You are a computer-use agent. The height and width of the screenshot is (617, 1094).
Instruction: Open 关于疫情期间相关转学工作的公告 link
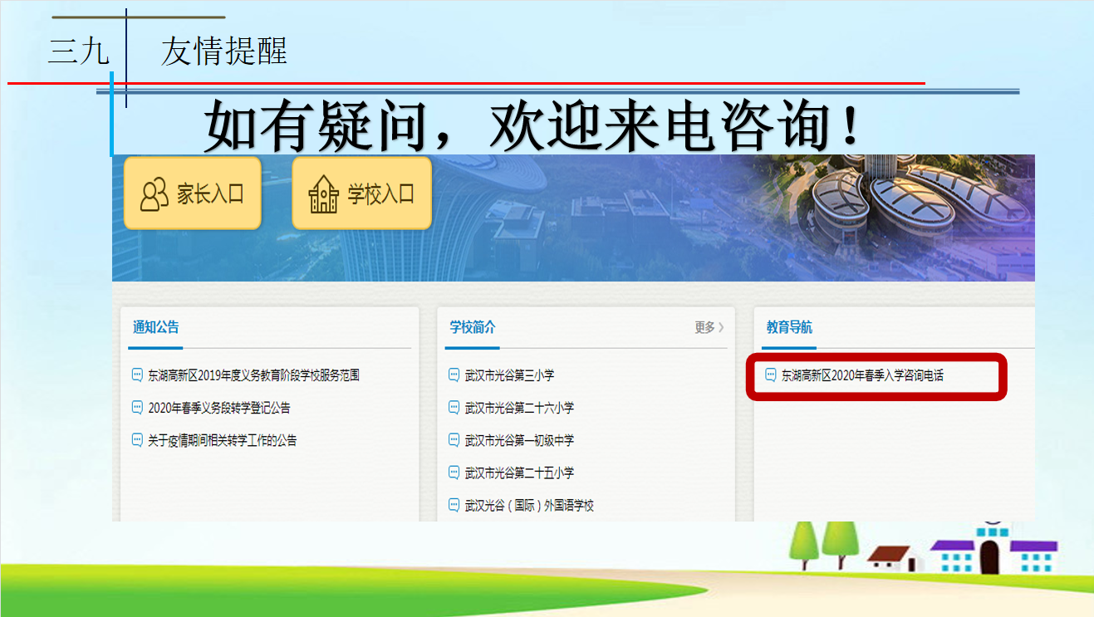pos(223,440)
